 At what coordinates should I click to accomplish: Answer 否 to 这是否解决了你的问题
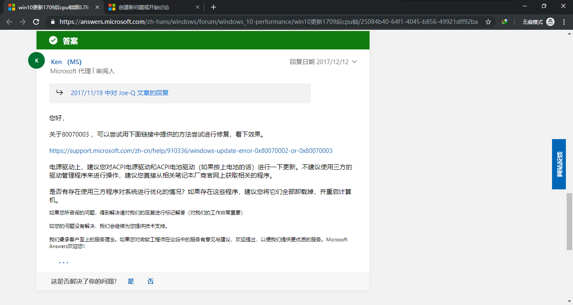[151, 281]
